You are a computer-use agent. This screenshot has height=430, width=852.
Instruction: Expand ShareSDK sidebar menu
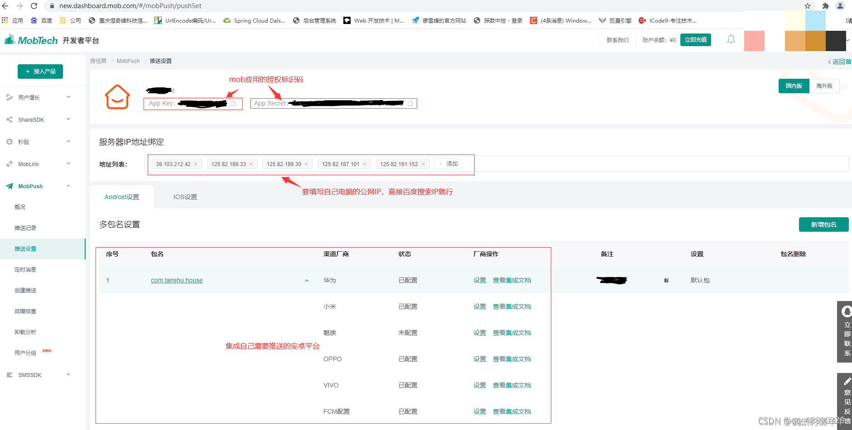43,119
